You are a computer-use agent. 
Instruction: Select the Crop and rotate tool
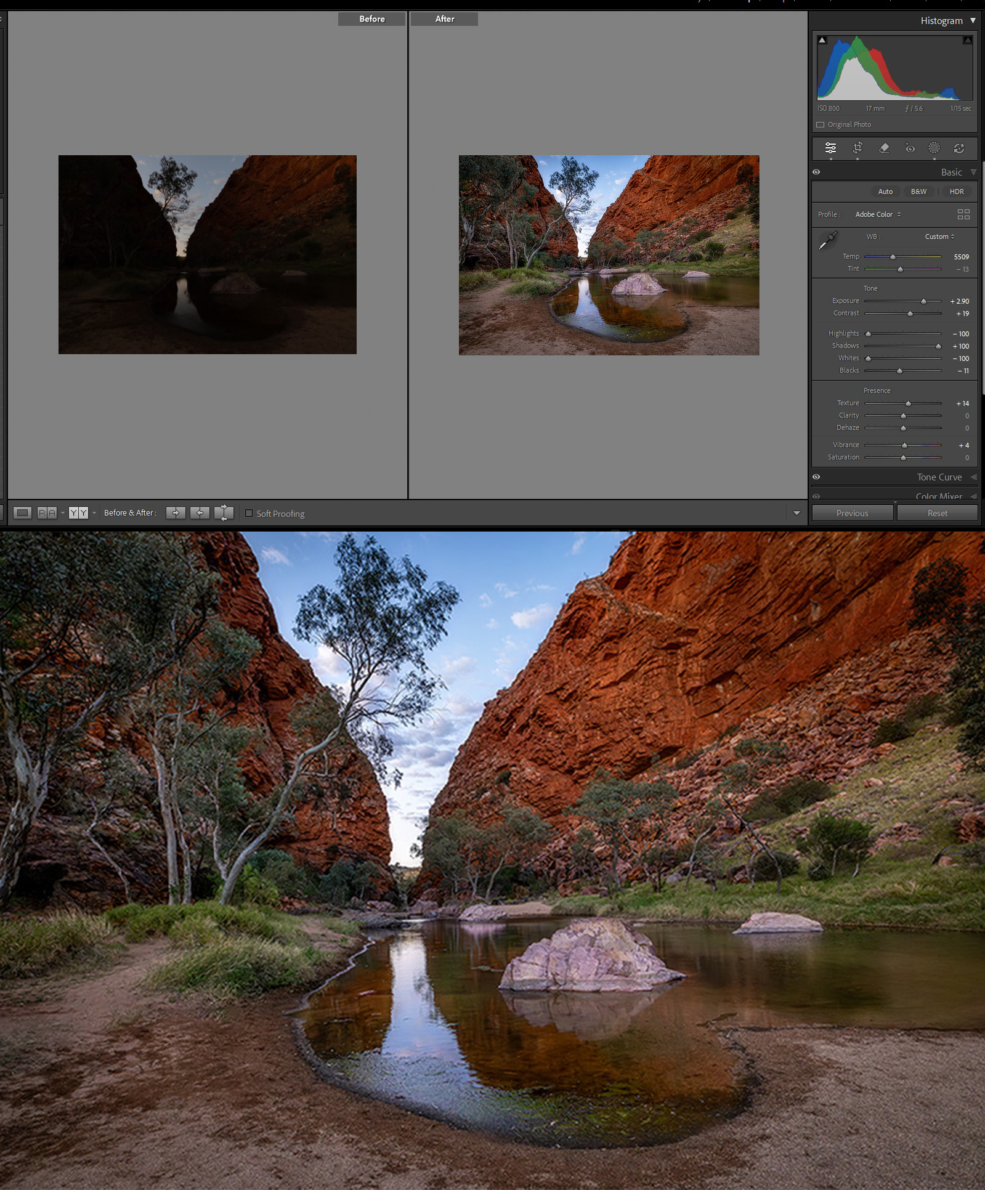click(x=857, y=148)
